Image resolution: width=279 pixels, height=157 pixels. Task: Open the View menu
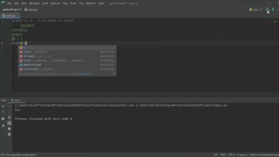(24, 3)
